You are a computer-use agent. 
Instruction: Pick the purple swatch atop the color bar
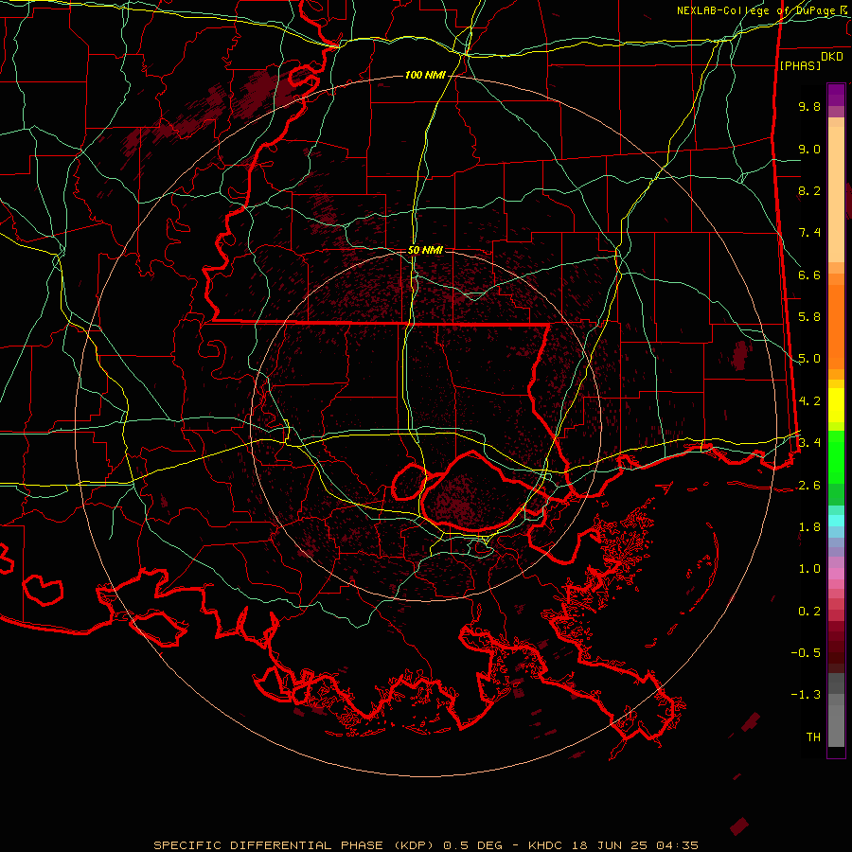[x=836, y=95]
